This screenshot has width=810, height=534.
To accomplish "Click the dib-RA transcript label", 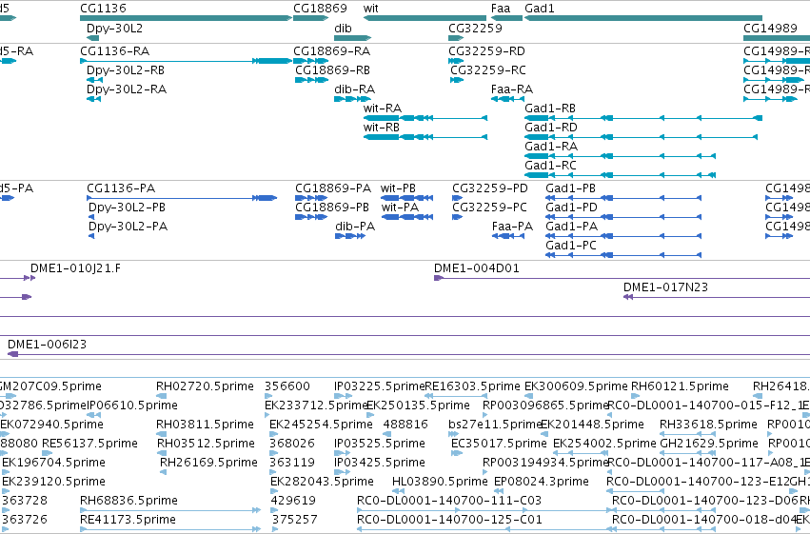I will tap(355, 89).
